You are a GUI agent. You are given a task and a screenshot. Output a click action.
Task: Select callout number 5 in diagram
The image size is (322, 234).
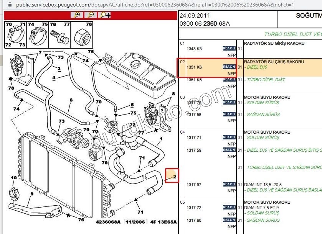pyautogui.click(x=132, y=105)
